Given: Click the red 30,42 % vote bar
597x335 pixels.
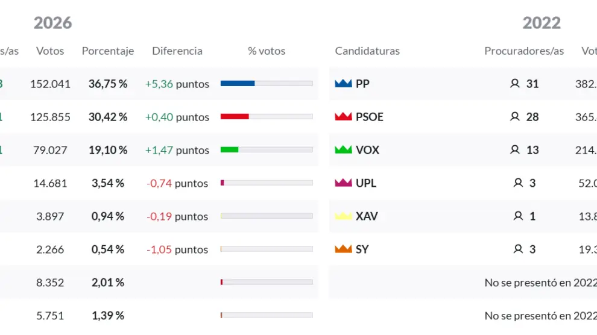Looking at the screenshot, I should point(235,117).
